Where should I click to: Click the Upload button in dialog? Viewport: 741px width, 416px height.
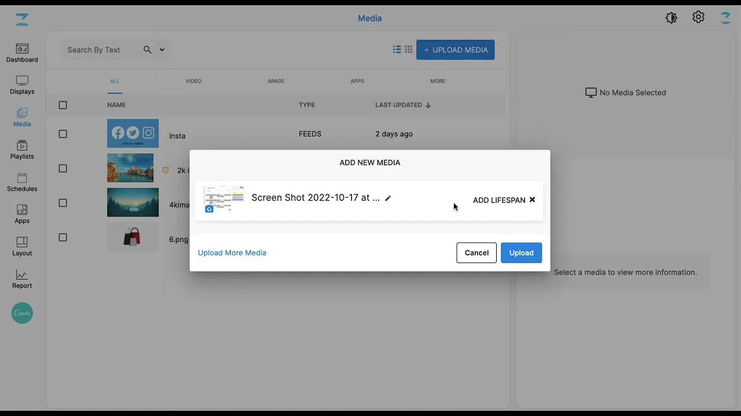(521, 252)
